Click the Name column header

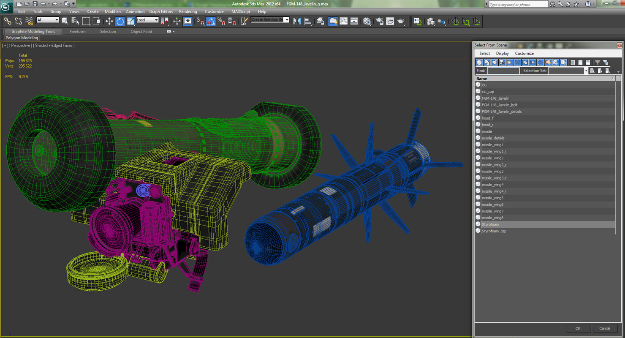pos(544,79)
